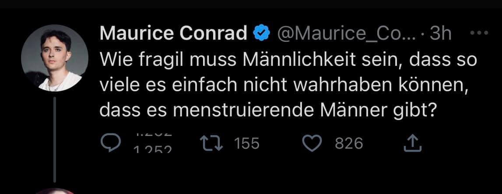This screenshot has height=194, width=502.
Task: Click the reply count beside the speech bubble
Action: [152, 144]
